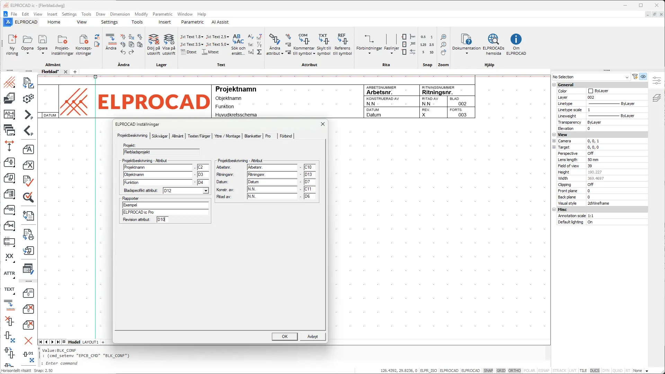This screenshot has height=374, width=665.
Task: Click OK in Inställningar dialog
Action: (x=284, y=337)
